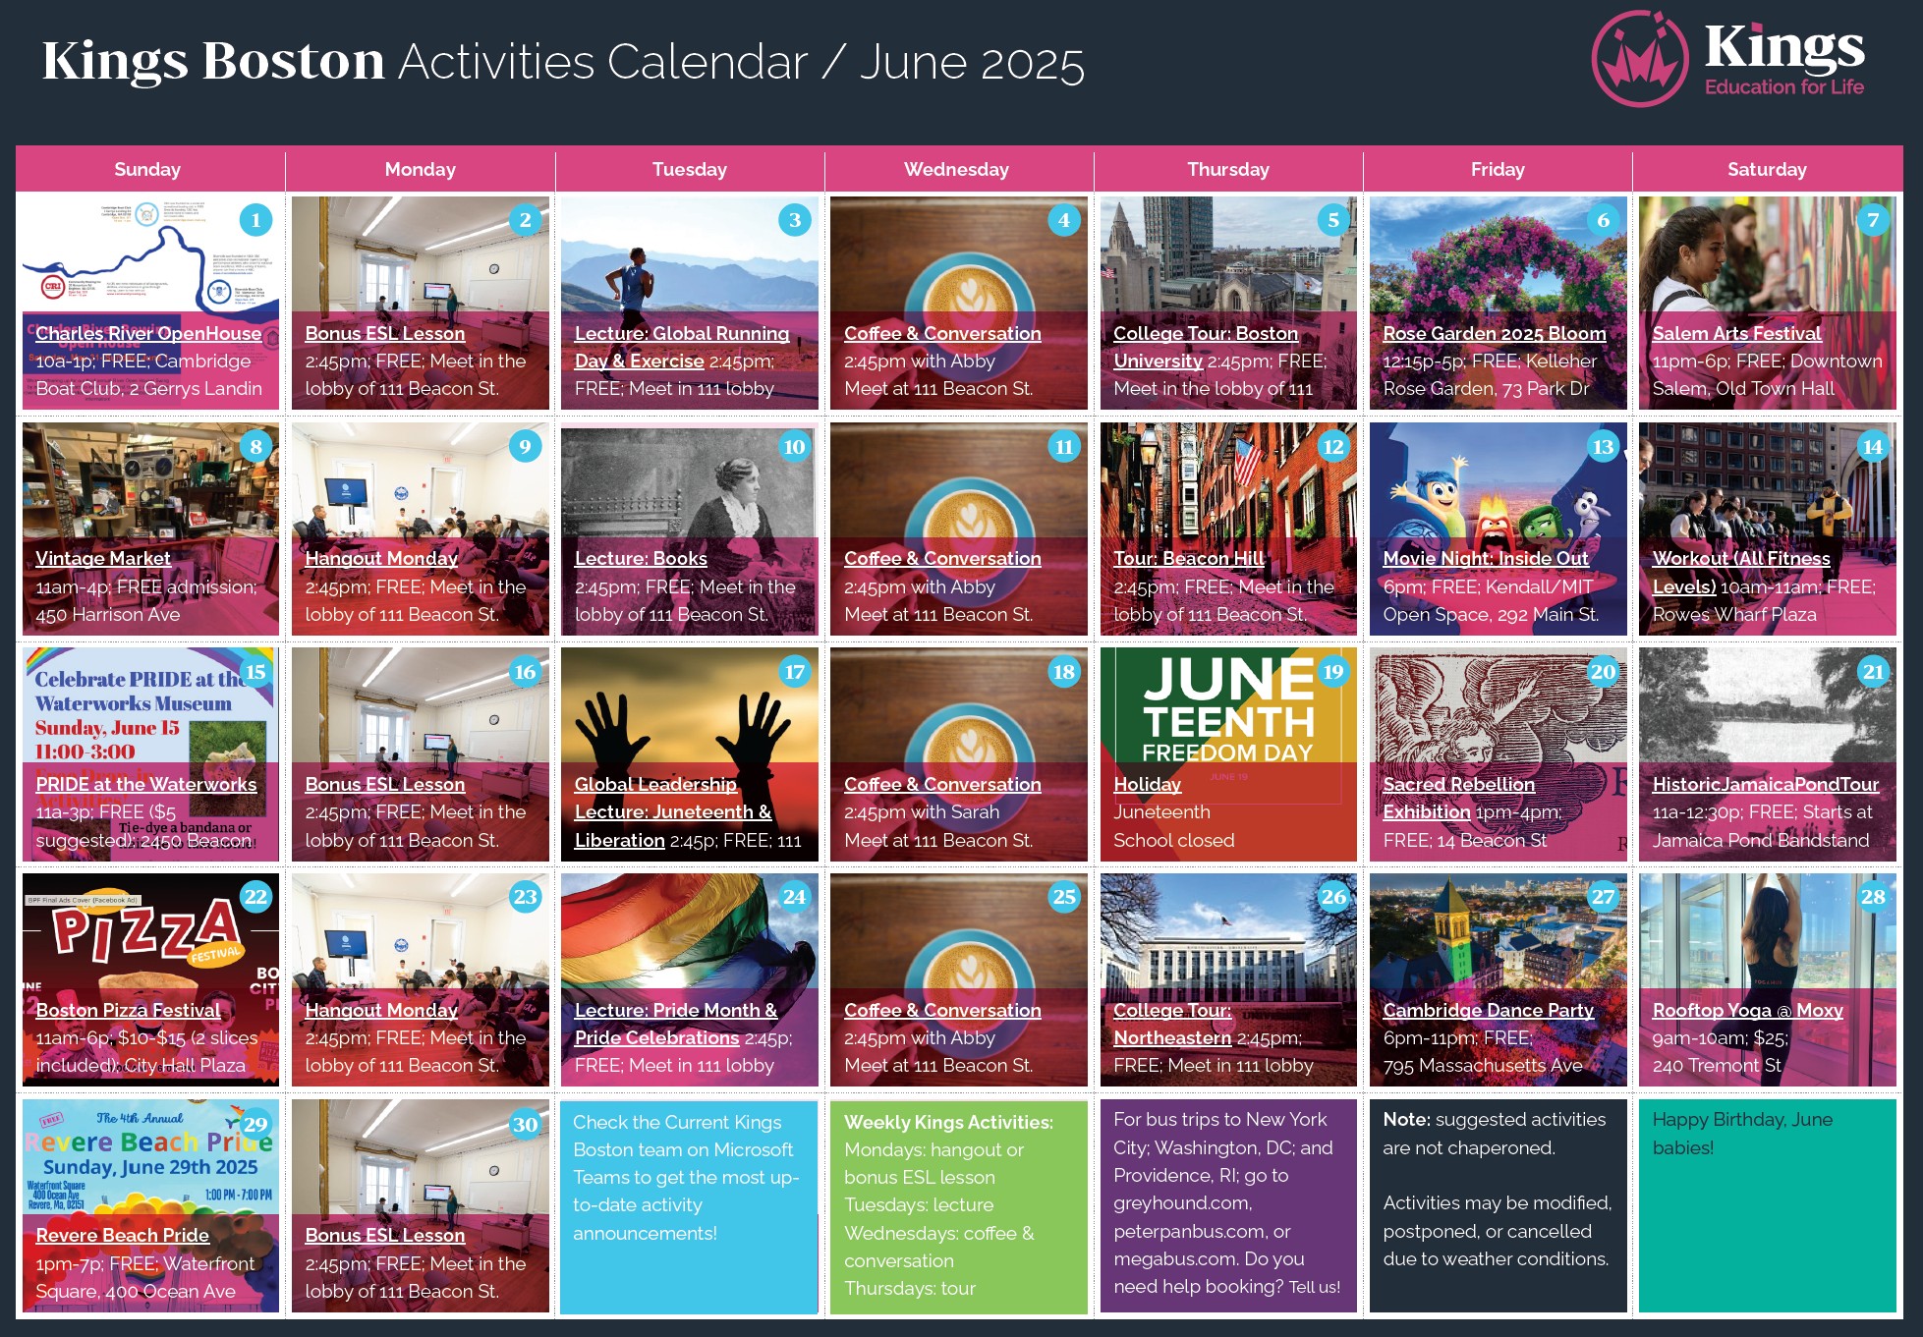Open the Lecture: Books link
The height and width of the screenshot is (1337, 1923).
pos(641,558)
